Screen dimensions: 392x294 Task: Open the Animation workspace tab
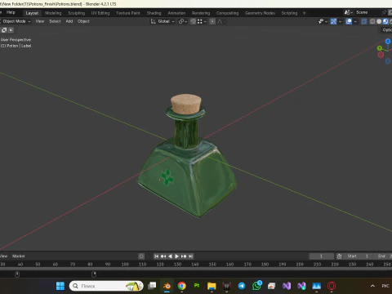coord(176,13)
